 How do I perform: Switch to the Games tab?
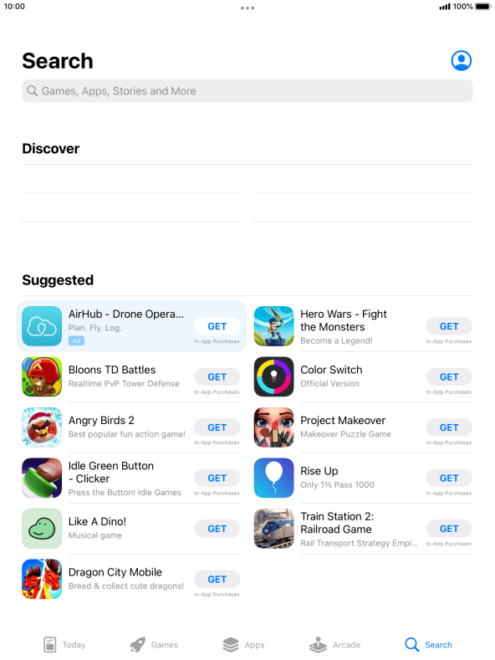(154, 644)
